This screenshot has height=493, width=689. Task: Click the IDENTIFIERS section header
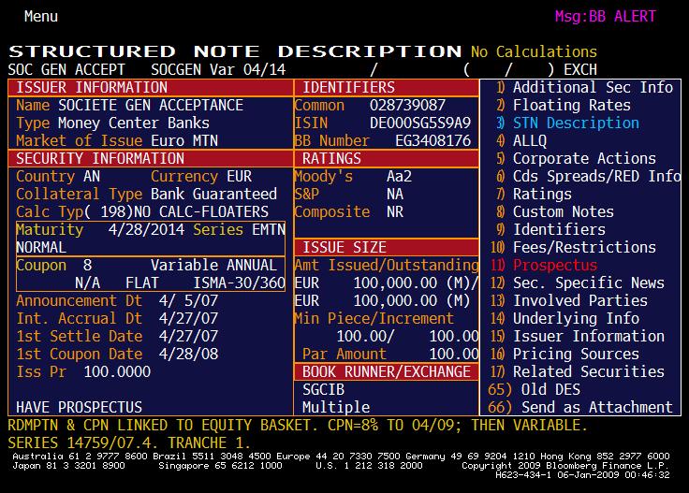pos(387,87)
